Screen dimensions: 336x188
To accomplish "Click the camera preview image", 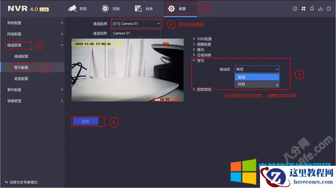I will pos(128,70).
